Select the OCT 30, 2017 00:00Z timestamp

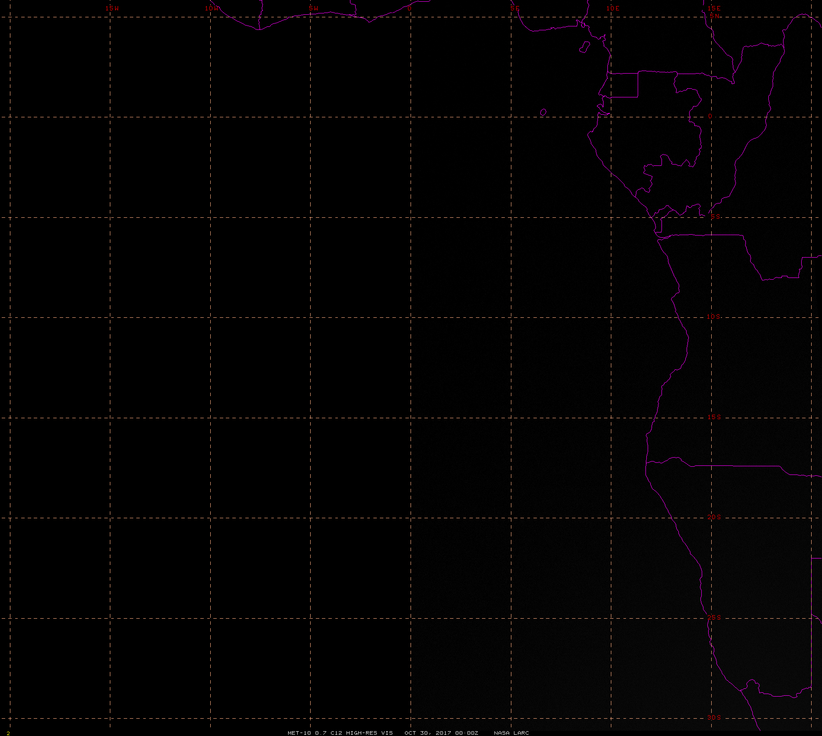click(441, 733)
